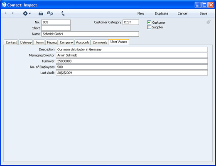Click the printer icon

pos(41,13)
